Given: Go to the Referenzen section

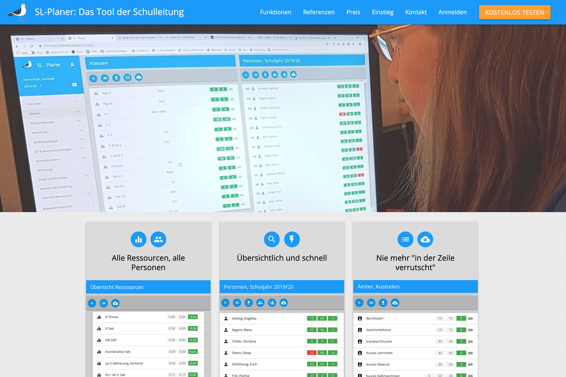Looking at the screenshot, I should point(319,12).
